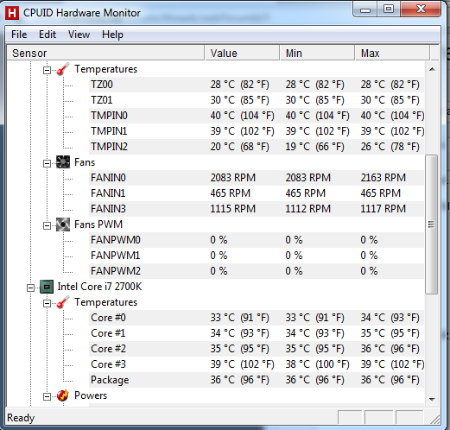
Task: Collapse the upper Temperatures tree node
Action: click(47, 70)
